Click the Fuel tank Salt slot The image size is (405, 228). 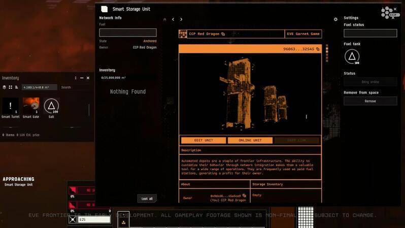point(352,56)
